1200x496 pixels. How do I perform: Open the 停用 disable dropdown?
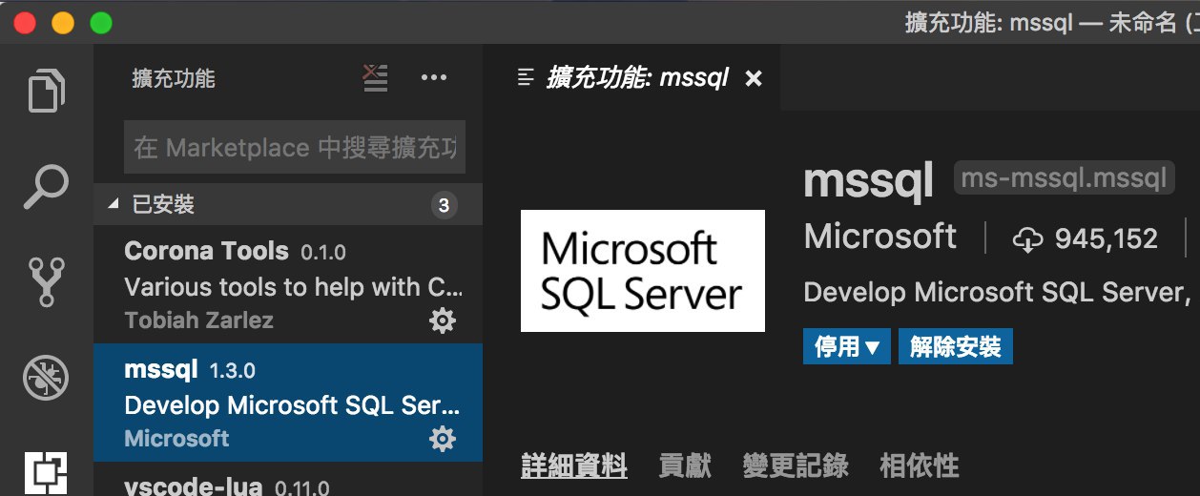846,346
